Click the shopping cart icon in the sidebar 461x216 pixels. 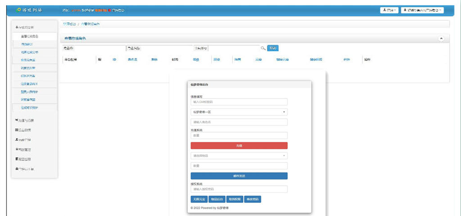tap(17, 120)
